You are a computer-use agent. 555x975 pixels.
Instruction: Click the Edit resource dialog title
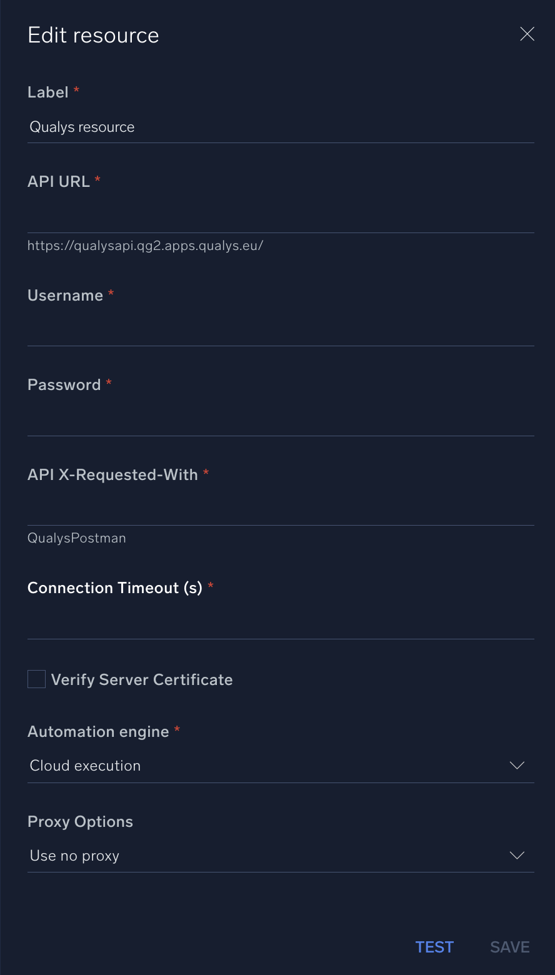coord(92,35)
